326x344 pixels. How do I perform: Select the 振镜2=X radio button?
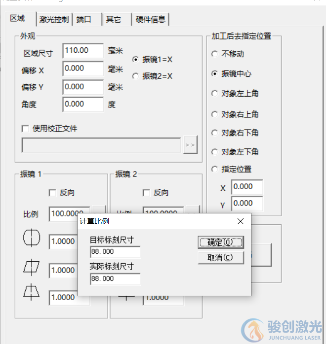(135, 76)
